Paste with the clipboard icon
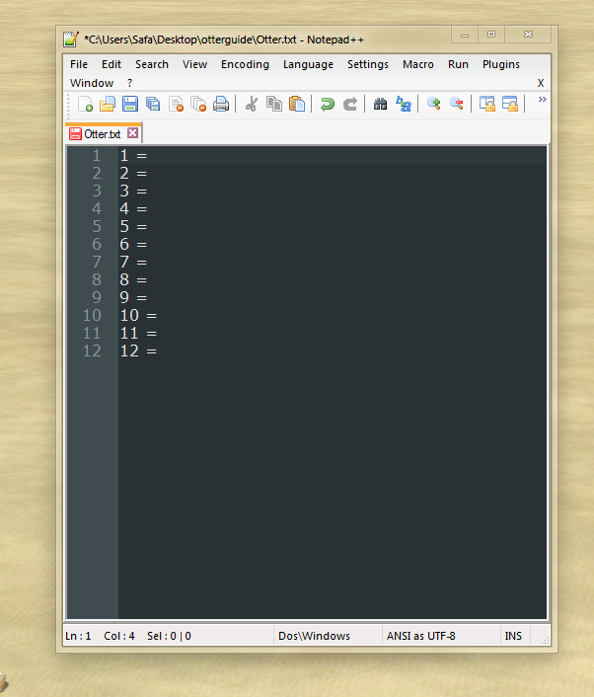 coord(297,104)
